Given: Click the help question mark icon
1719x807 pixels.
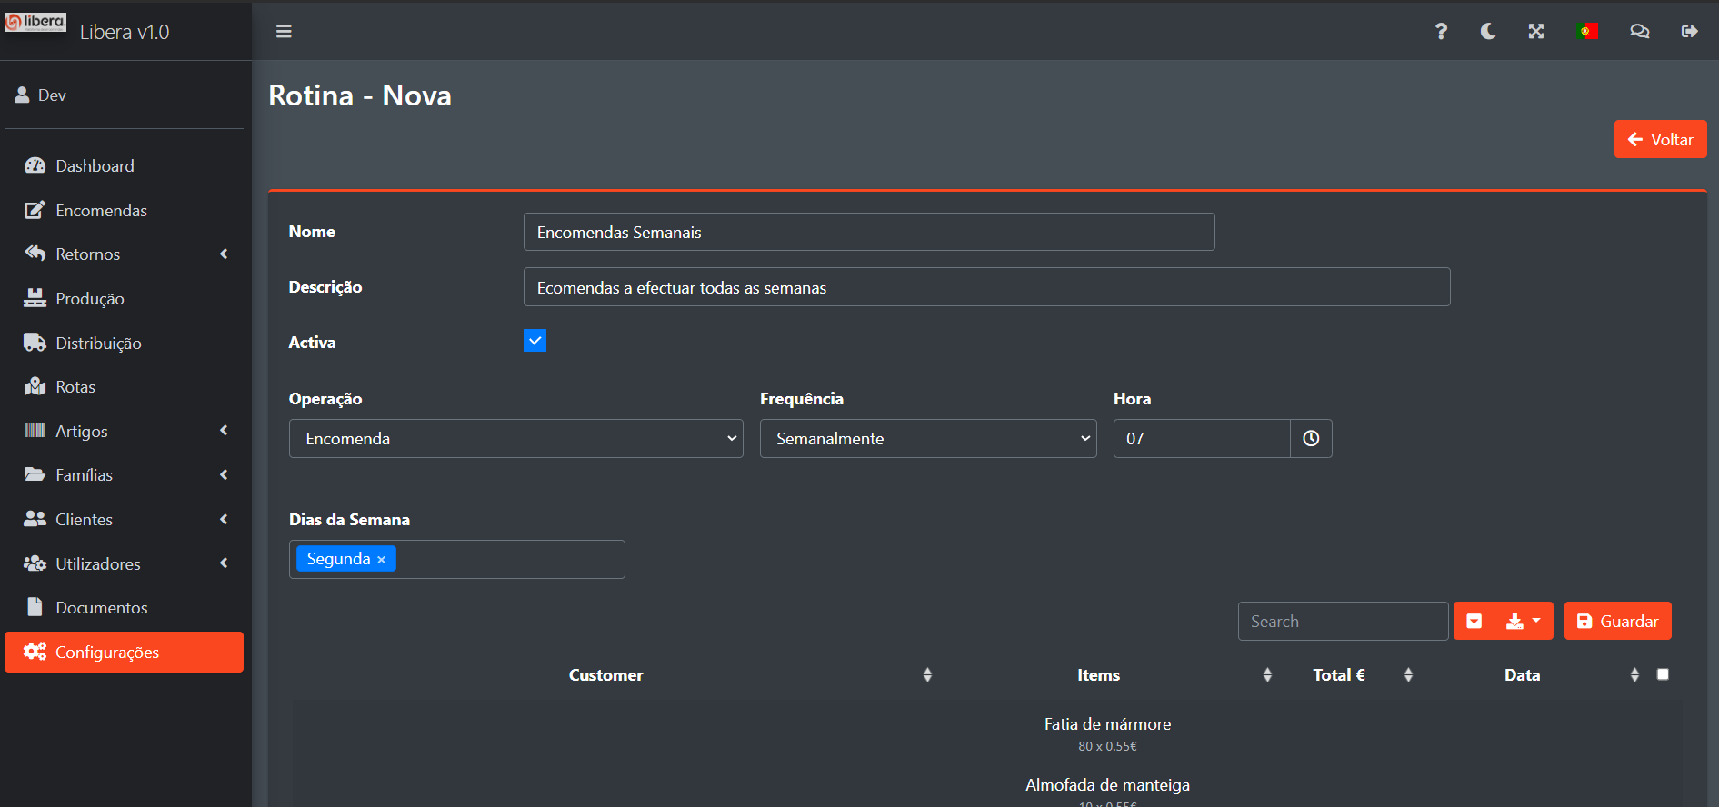Looking at the screenshot, I should 1441,32.
